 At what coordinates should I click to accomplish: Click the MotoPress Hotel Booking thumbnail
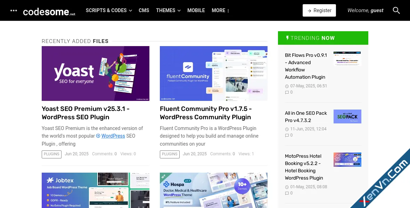[x=347, y=159]
